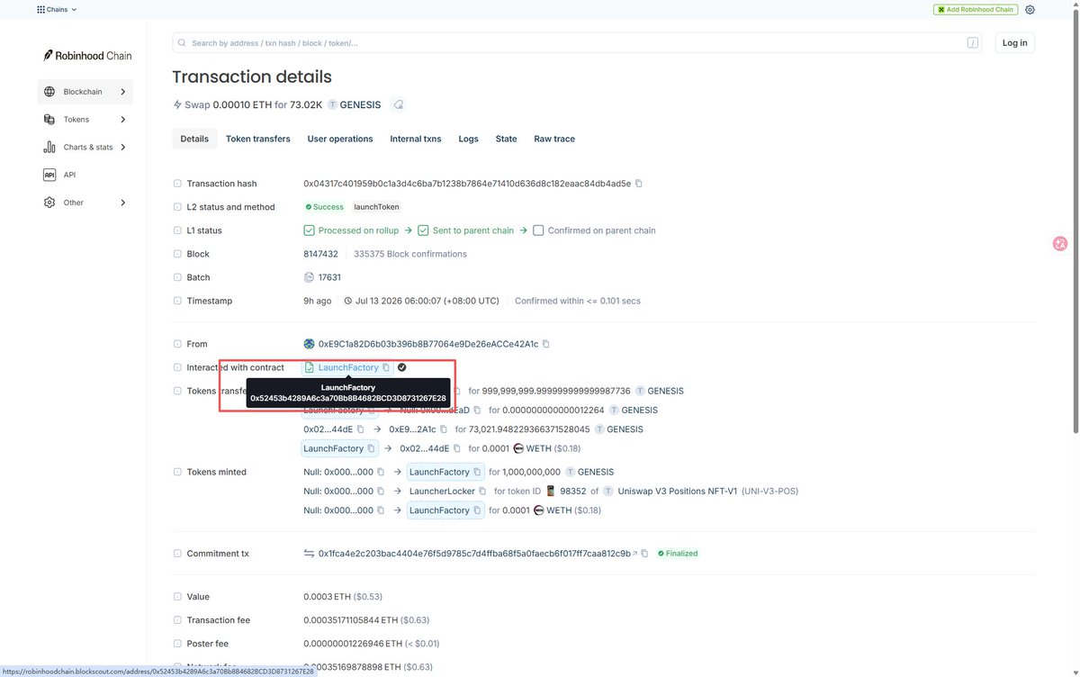Image resolution: width=1080 pixels, height=677 pixels.
Task: Open the Logs tab
Action: [469, 139]
